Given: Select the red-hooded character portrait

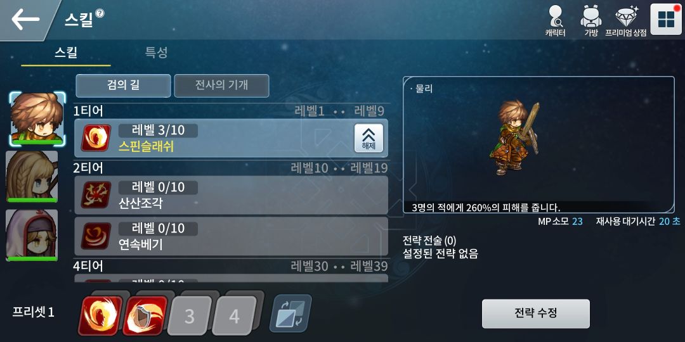Looking at the screenshot, I should 32,235.
